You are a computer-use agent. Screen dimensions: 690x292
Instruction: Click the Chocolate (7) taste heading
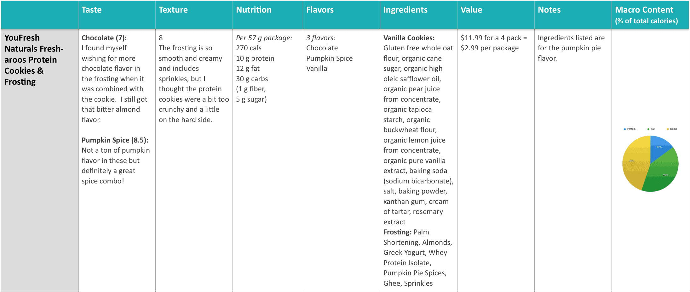pyautogui.click(x=104, y=38)
